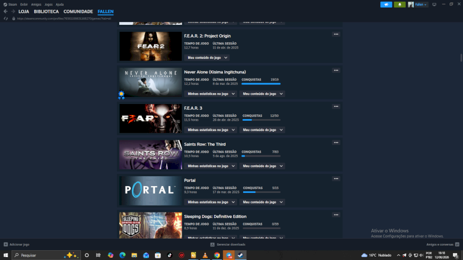463x260 pixels.
Task: Open the Jogos menu
Action: coord(49,5)
